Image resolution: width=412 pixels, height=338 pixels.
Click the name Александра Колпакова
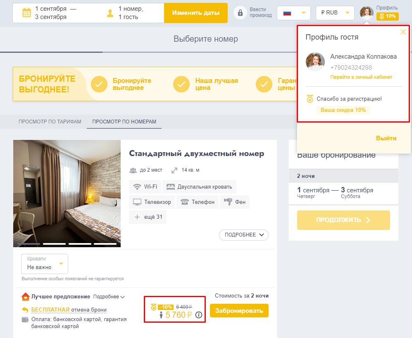click(x=363, y=57)
